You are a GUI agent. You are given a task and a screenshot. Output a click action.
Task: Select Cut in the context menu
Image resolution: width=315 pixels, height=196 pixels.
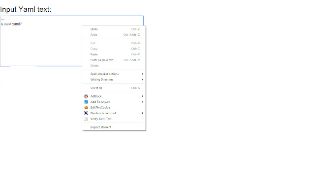click(x=114, y=43)
